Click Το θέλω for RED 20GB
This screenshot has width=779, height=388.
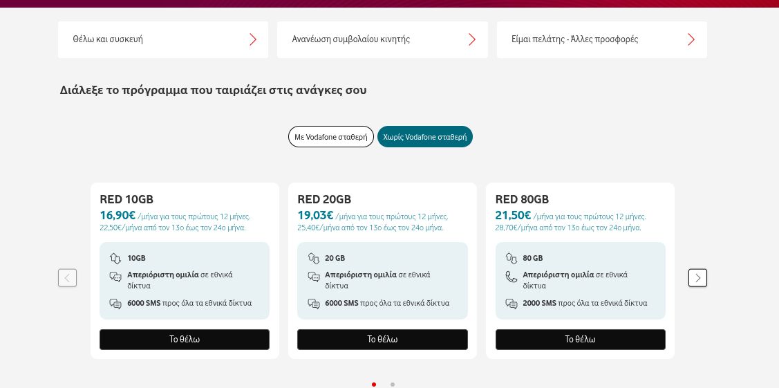click(x=382, y=340)
